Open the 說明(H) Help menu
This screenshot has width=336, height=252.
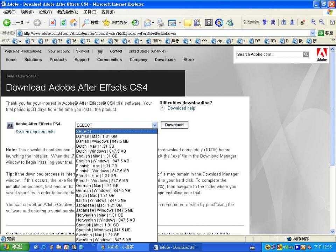[108, 12]
